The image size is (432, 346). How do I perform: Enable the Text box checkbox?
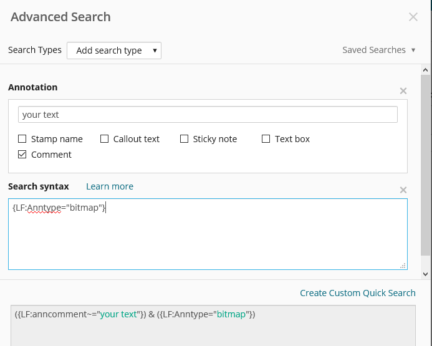pyautogui.click(x=266, y=139)
